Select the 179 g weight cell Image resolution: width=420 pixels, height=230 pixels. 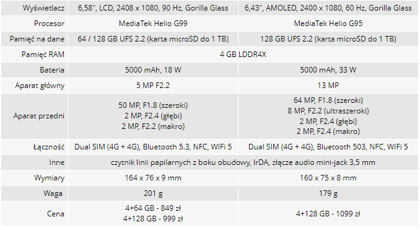click(x=328, y=193)
